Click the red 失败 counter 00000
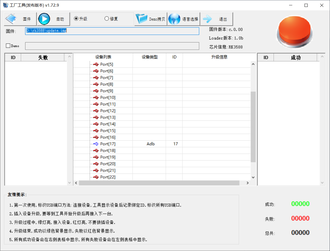The height and width of the screenshot is (251, 330). tap(300, 218)
